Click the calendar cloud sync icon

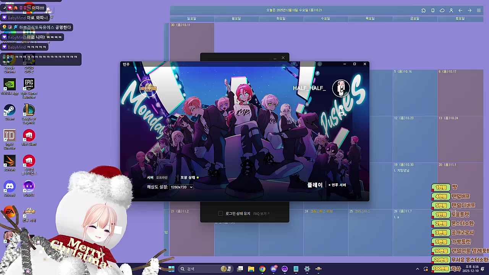[x=442, y=10]
